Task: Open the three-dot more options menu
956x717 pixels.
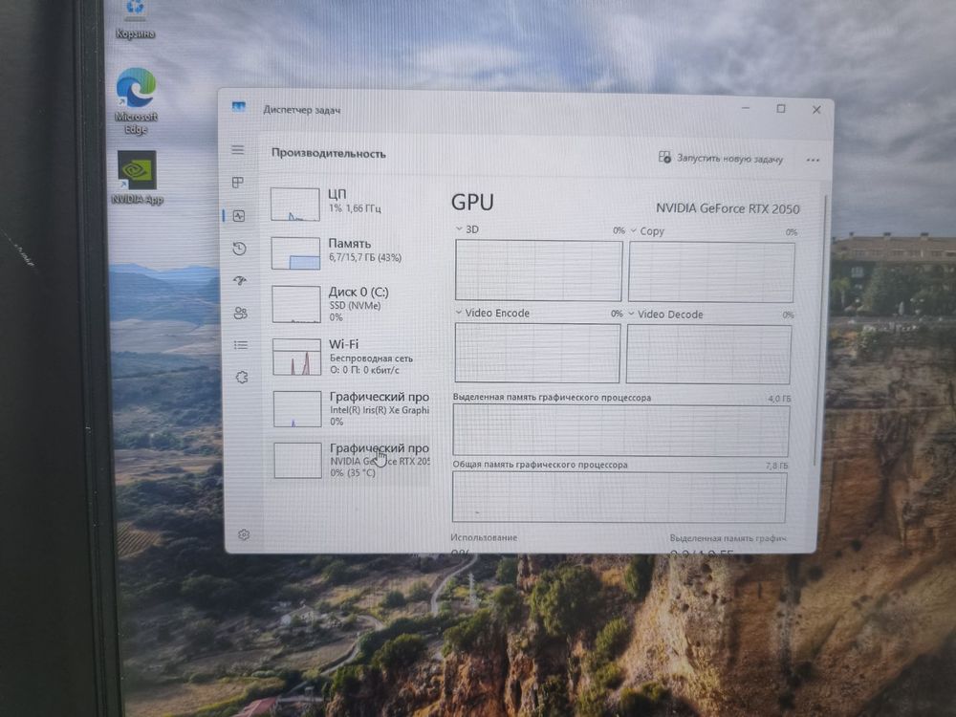Action: [x=813, y=161]
